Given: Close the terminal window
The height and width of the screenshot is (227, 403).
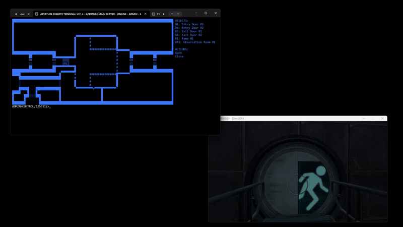Looking at the screenshot, I should (216, 13).
